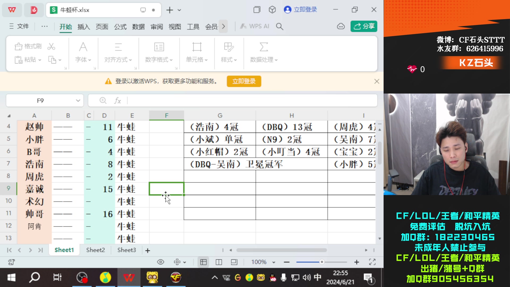Expand the 粘贴 paste dropdown arrow
Viewport: 510px width, 287px height.
tap(39, 60)
